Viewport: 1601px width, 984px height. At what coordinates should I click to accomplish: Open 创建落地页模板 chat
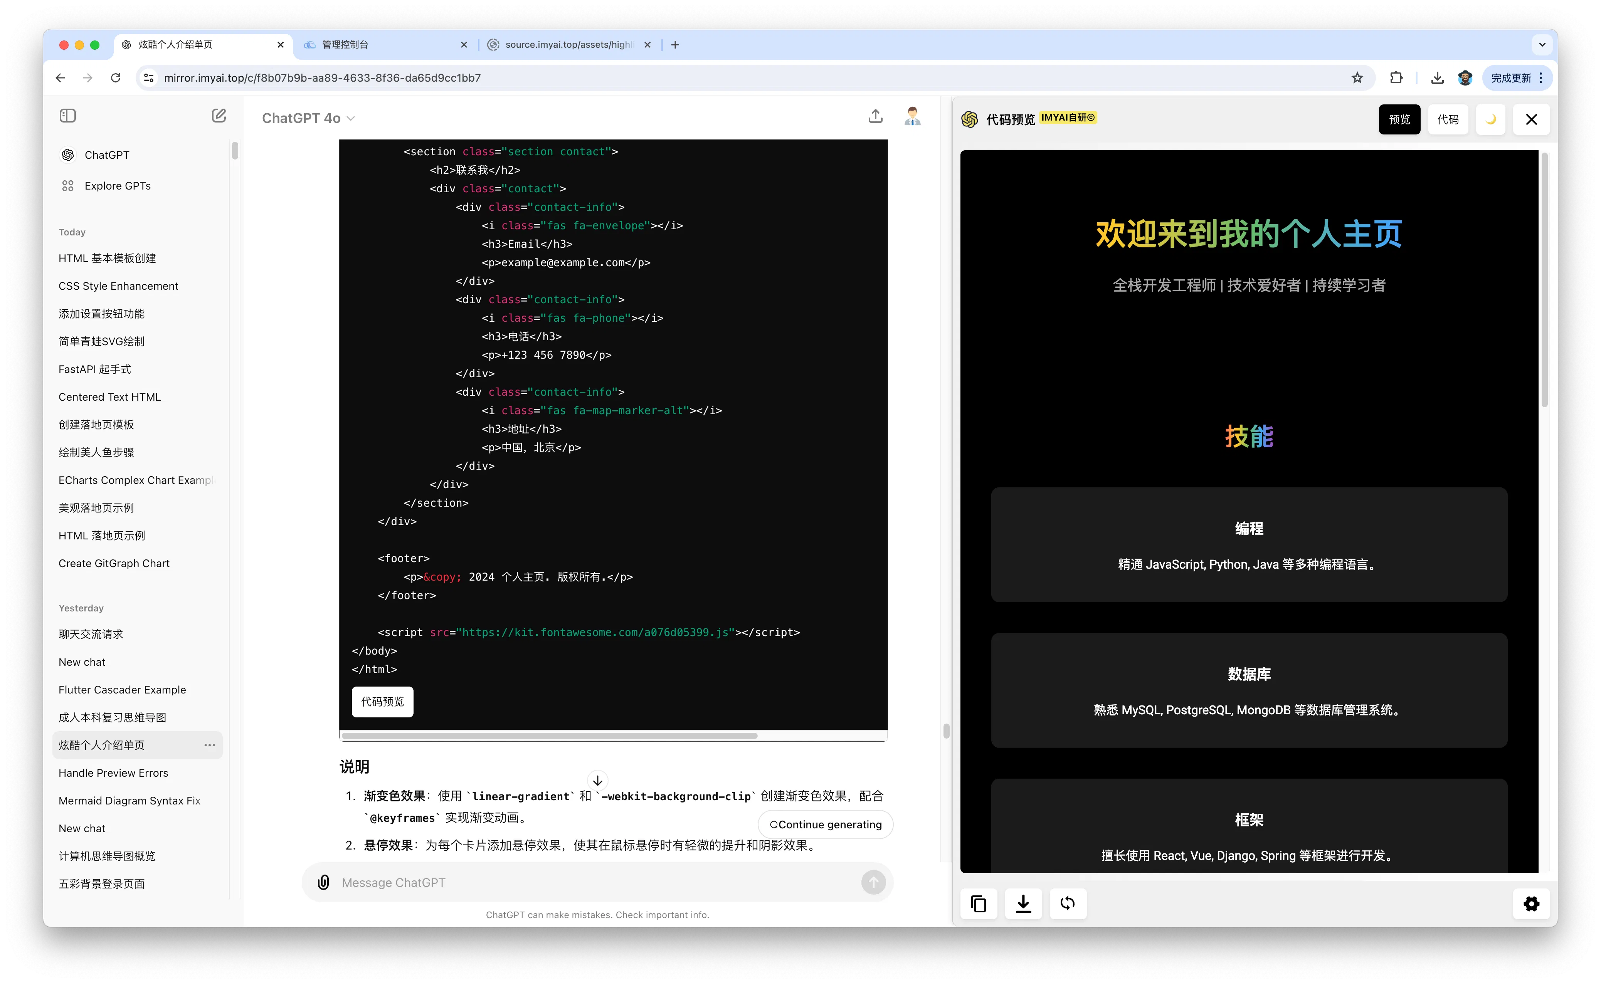point(137,425)
